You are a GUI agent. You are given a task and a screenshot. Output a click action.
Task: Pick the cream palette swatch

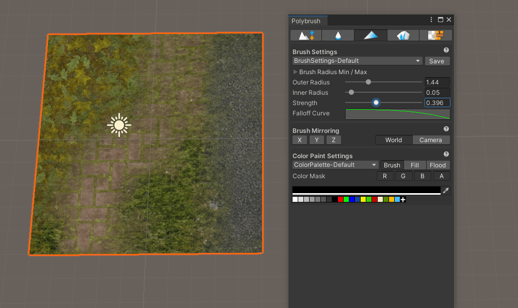tap(380, 199)
